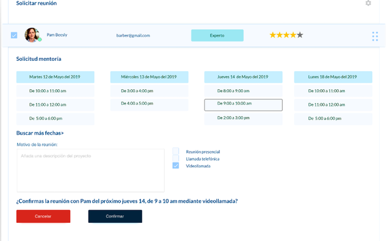The height and width of the screenshot is (241, 387).
Task: Select the Jueves 14 de Mayo header
Action: pyautogui.click(x=244, y=77)
